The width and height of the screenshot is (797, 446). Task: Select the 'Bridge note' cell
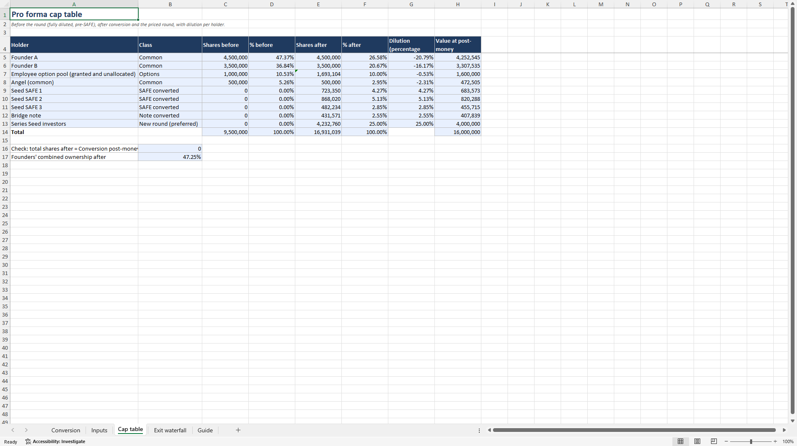pos(74,115)
